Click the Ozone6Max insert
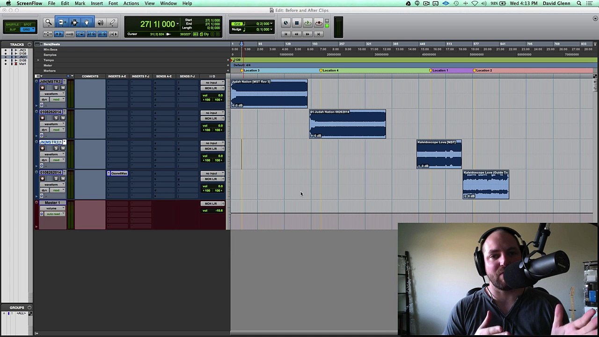The width and height of the screenshot is (599, 337). [x=118, y=174]
